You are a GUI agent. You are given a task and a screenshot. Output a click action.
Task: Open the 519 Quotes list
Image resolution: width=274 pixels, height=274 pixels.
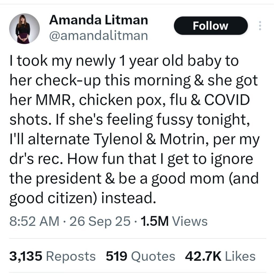click(140, 256)
